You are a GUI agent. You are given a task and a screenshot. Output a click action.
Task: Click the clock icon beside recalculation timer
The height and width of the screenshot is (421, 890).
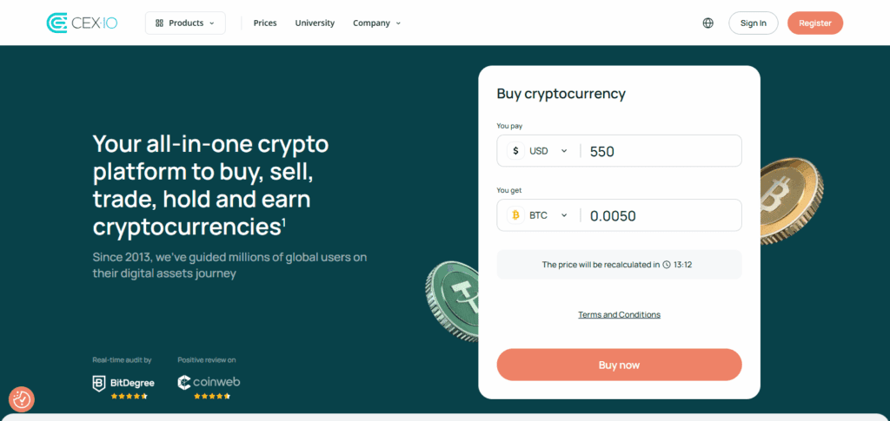click(667, 265)
